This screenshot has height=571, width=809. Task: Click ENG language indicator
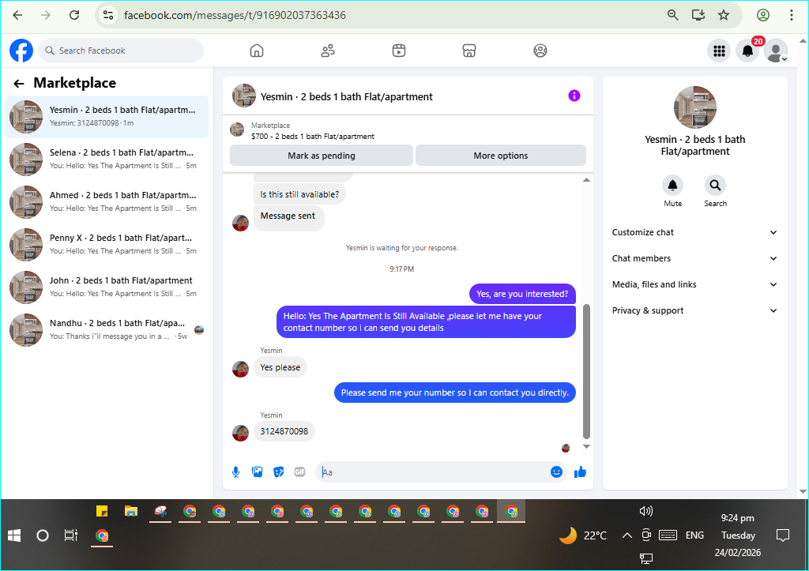click(694, 535)
